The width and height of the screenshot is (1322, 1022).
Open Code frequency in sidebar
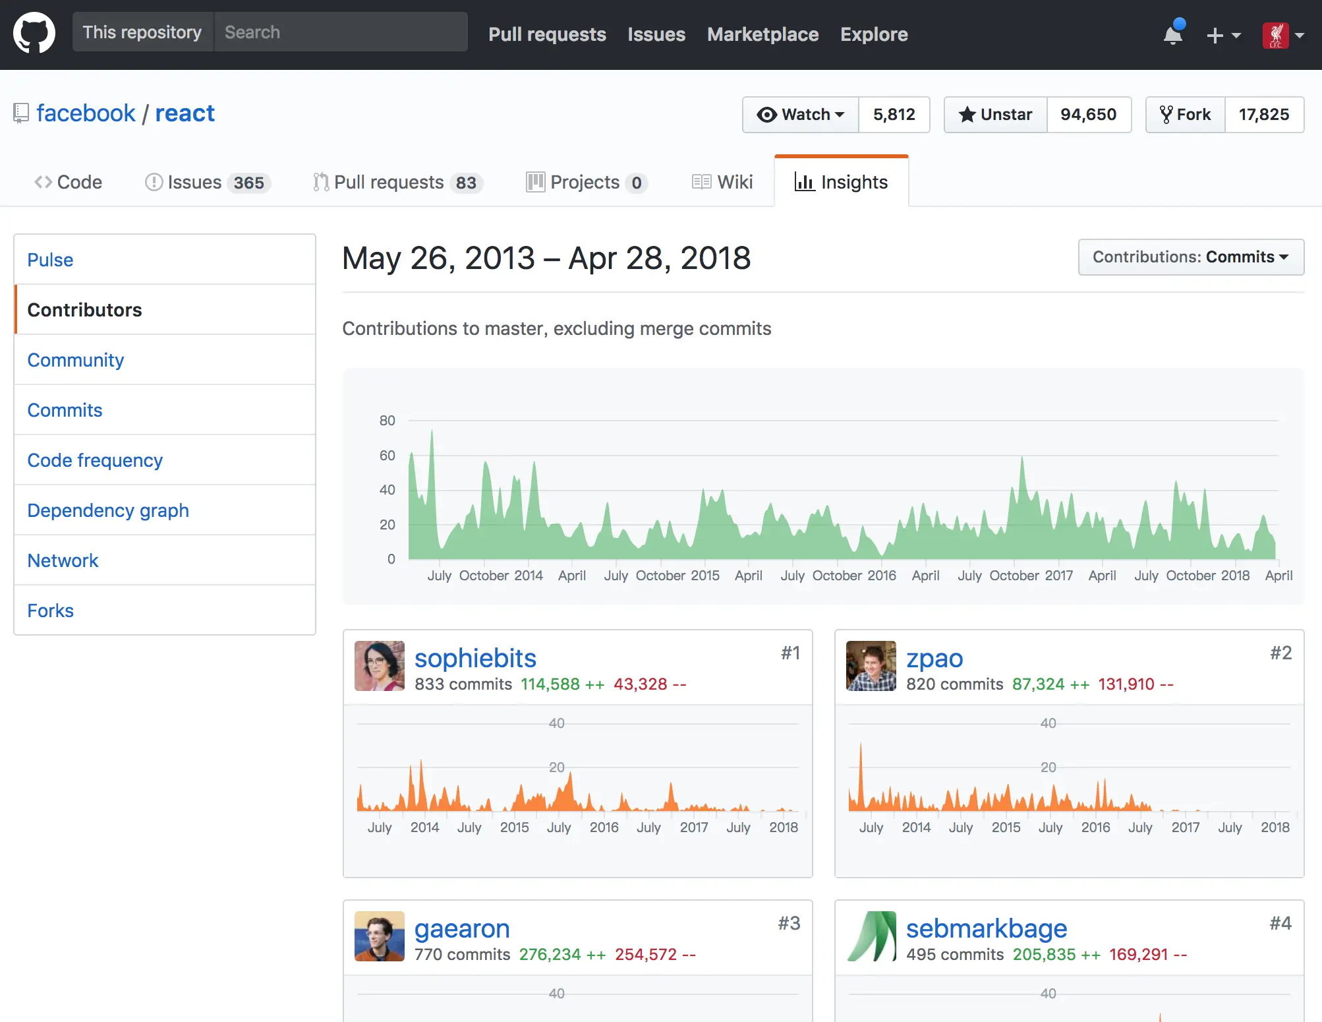pyautogui.click(x=95, y=460)
